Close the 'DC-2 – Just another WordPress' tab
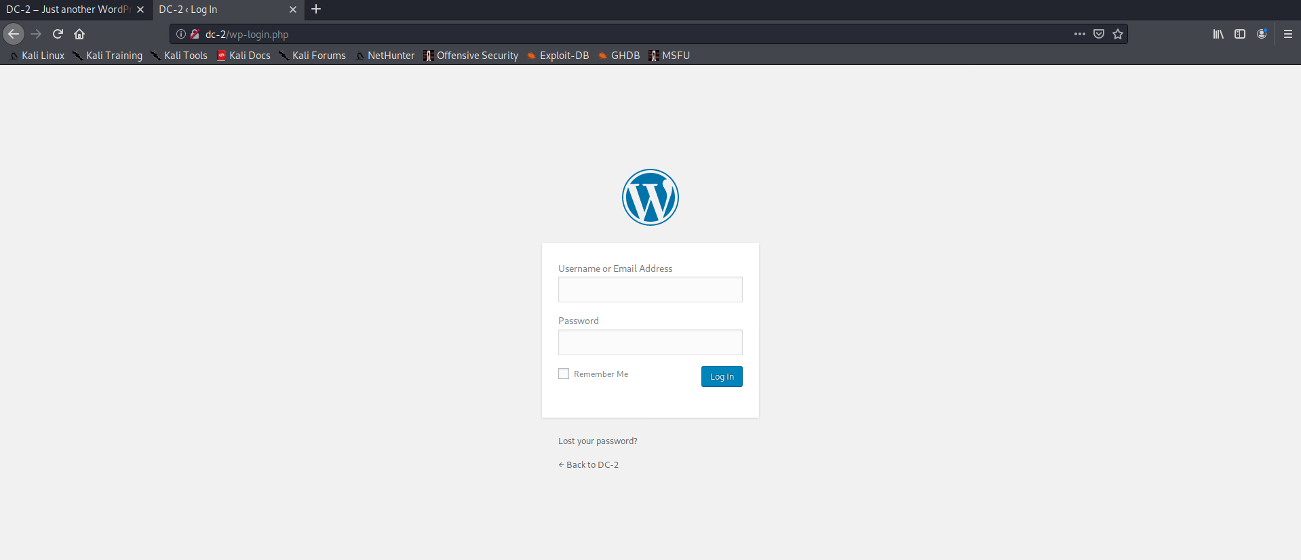1301x560 pixels. 140,9
